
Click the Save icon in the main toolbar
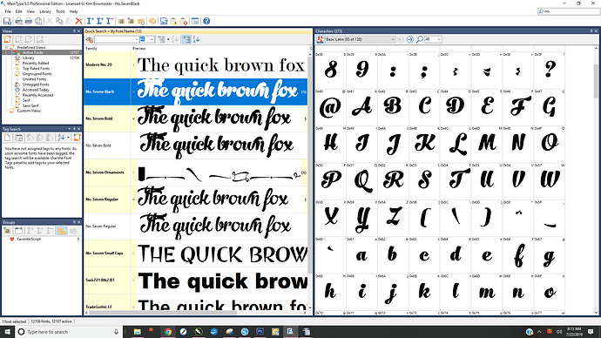(x=7, y=21)
